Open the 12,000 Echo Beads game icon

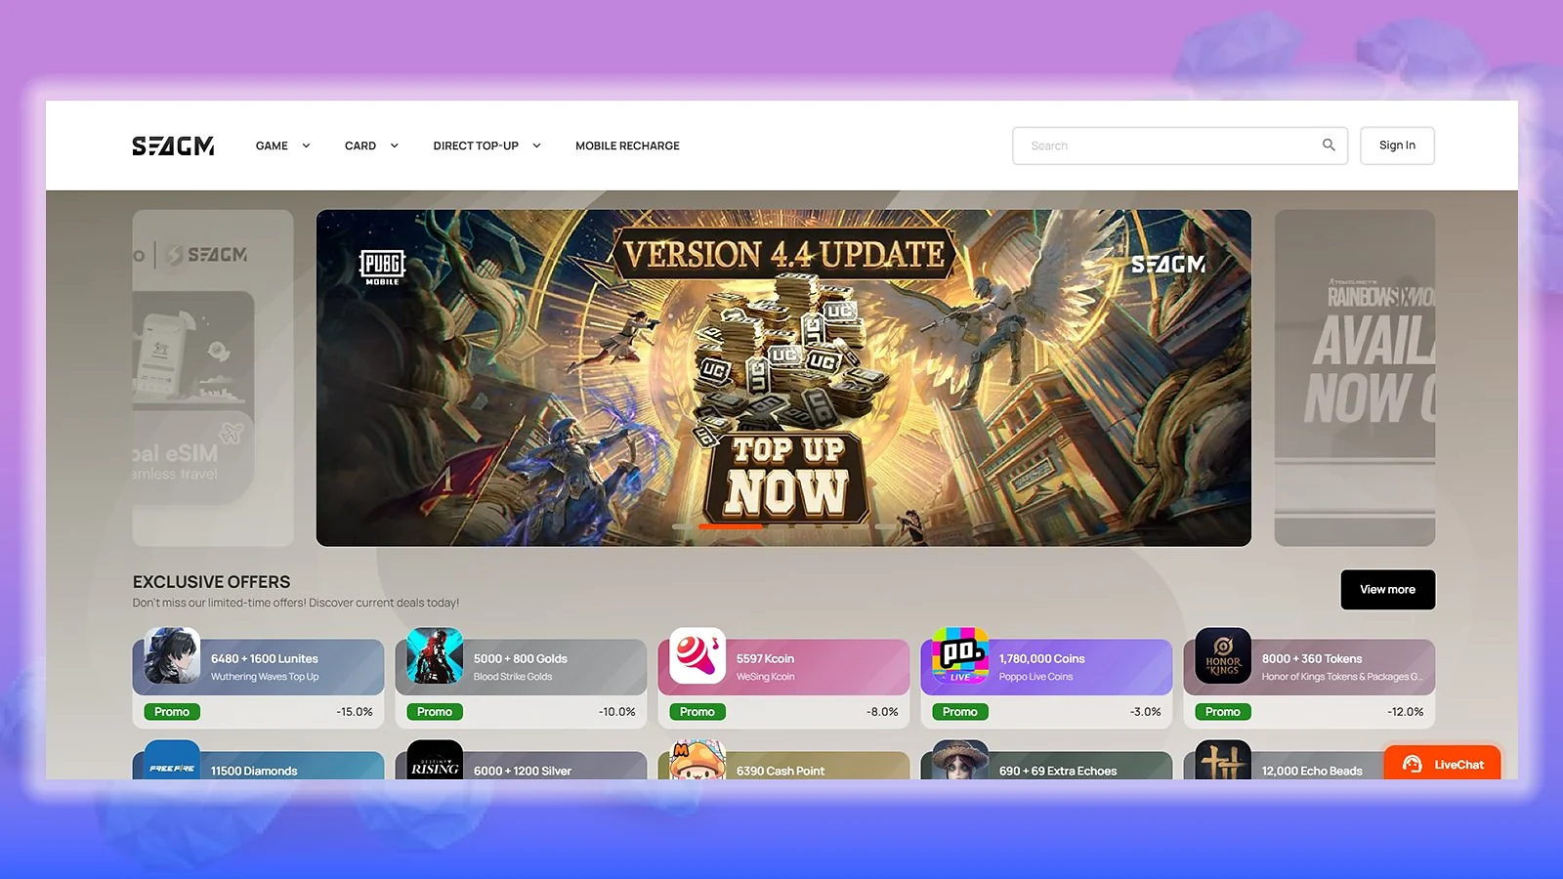pos(1223,760)
